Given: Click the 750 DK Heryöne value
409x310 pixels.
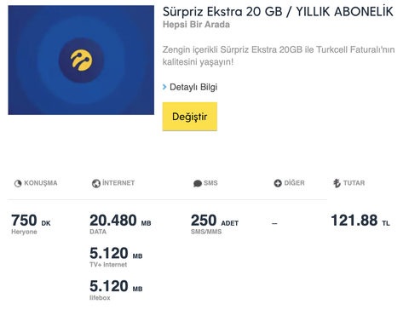Looking at the screenshot, I should (x=31, y=224).
